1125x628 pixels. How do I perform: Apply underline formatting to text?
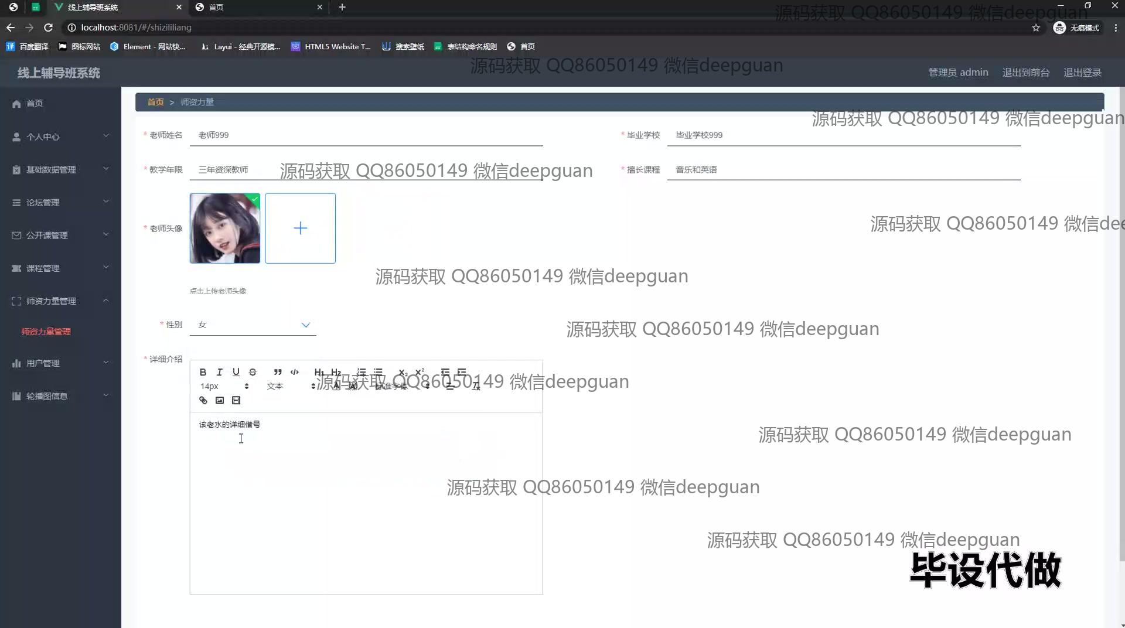point(236,372)
